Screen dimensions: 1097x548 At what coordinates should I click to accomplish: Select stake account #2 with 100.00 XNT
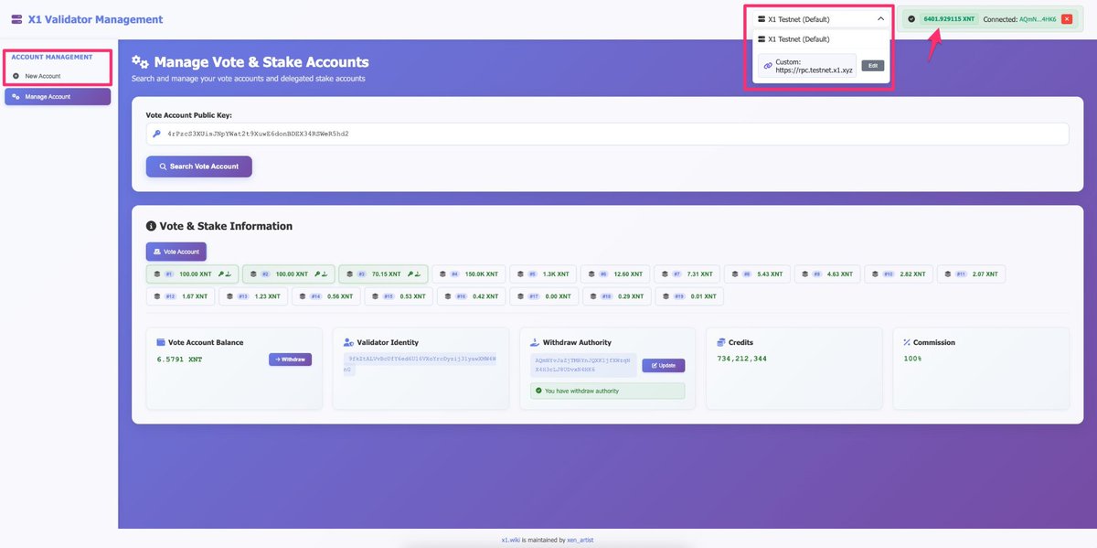288,274
